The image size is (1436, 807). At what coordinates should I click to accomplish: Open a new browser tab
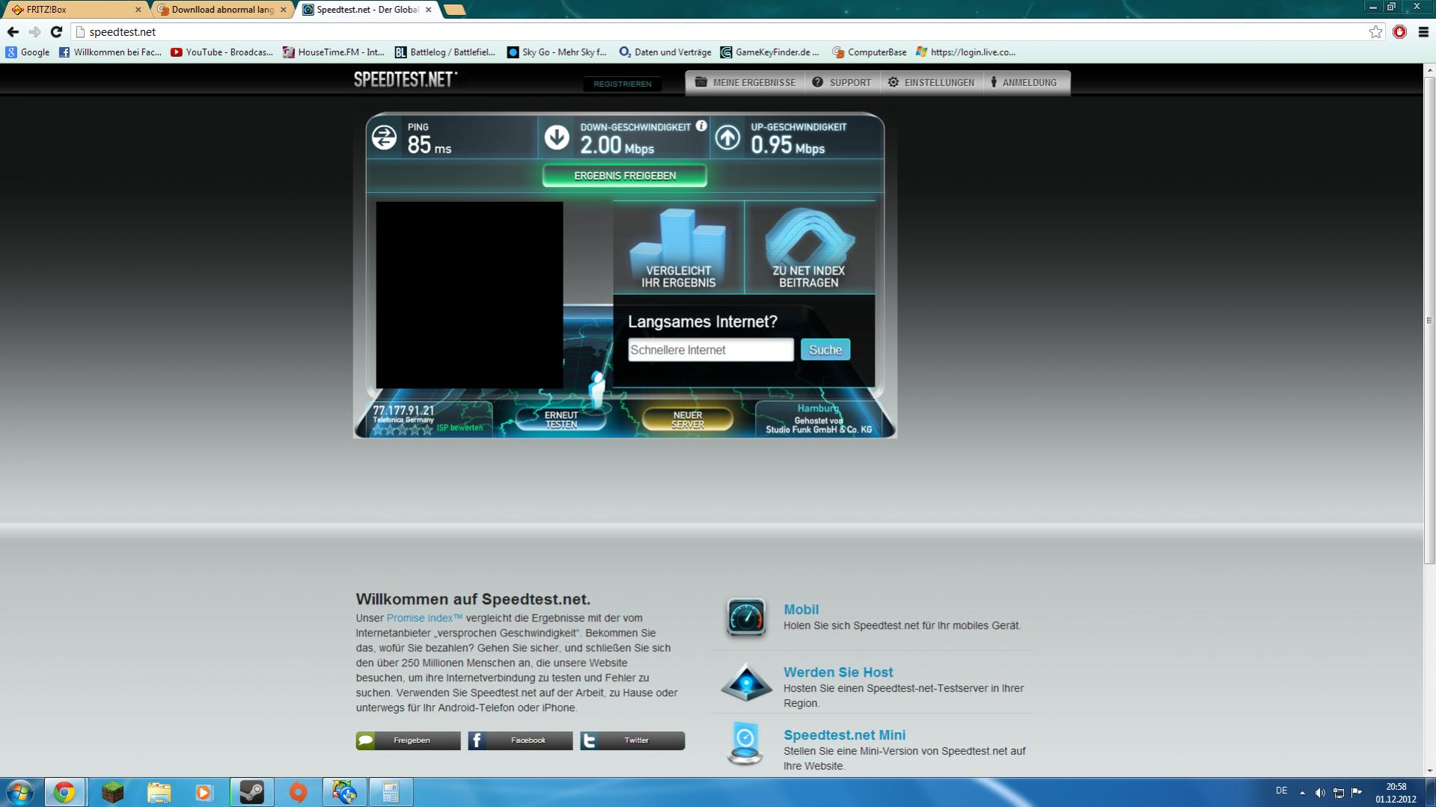click(x=454, y=10)
